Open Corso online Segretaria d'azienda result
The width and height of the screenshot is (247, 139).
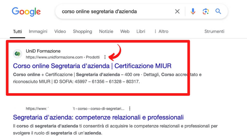(92, 66)
